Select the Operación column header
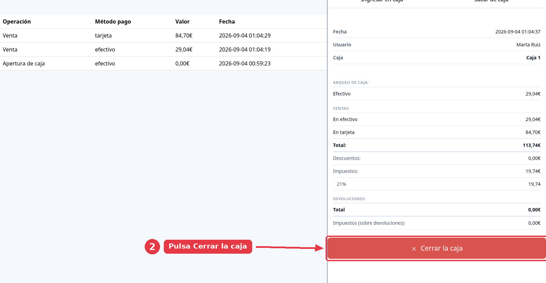546x283 pixels. pos(17,21)
